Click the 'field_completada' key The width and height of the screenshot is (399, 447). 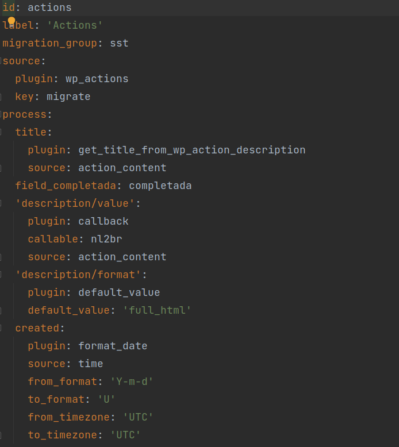pos(65,186)
